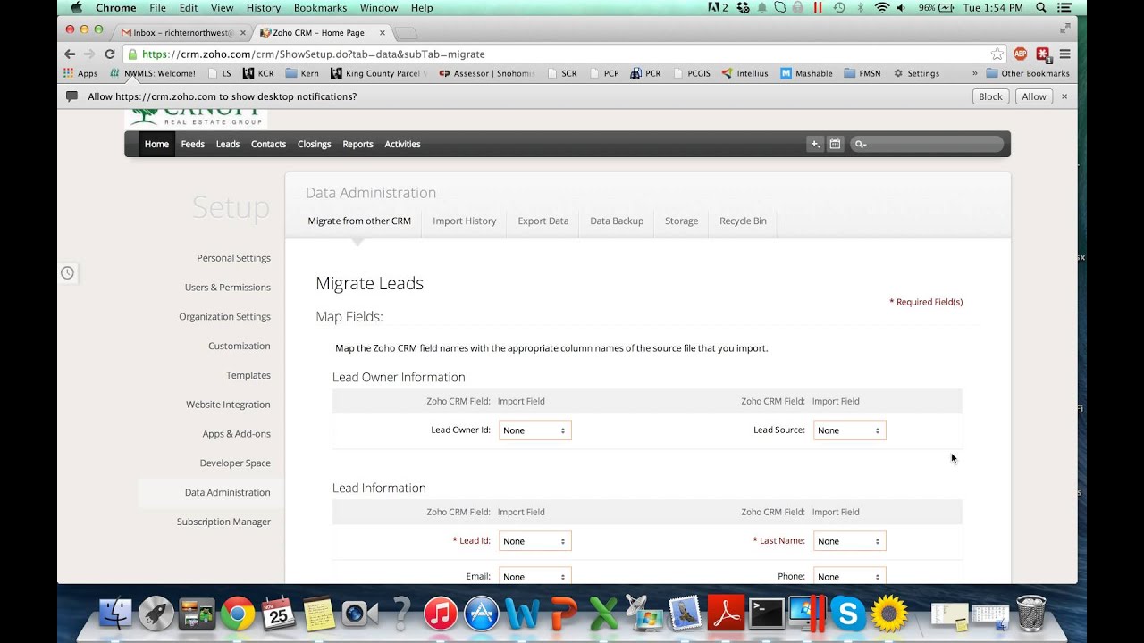Screen dimensions: 1144x643
Task: Allow desktop notifications button
Action: point(1033,96)
